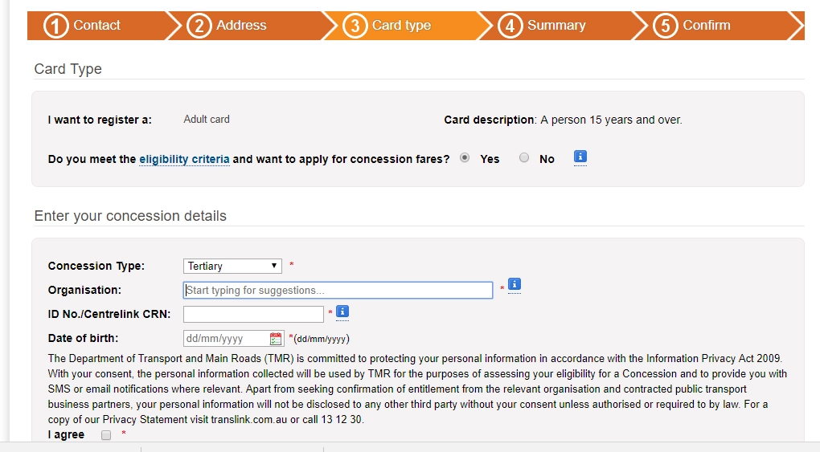Click the info icon beside the concession Yes/No options
Image resolution: width=820 pixels, height=452 pixels.
580,157
